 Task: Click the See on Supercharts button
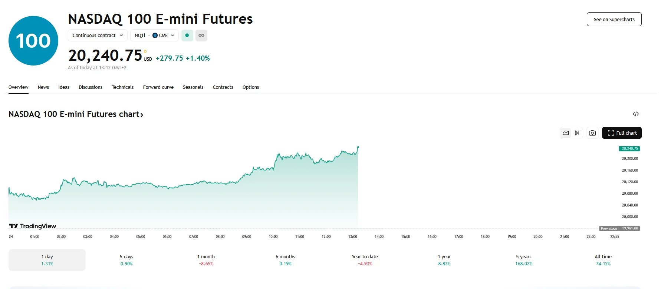pos(614,20)
